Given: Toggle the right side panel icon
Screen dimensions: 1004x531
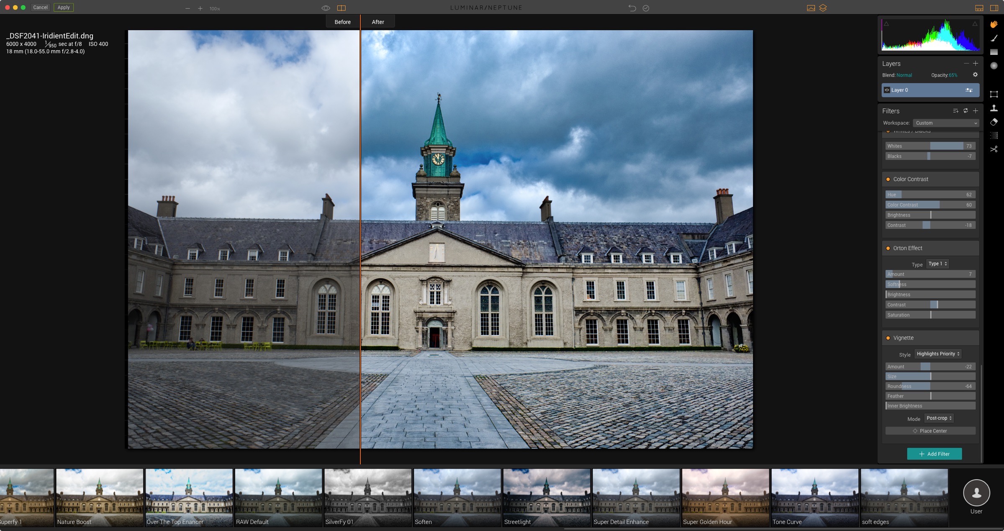Looking at the screenshot, I should 994,8.
